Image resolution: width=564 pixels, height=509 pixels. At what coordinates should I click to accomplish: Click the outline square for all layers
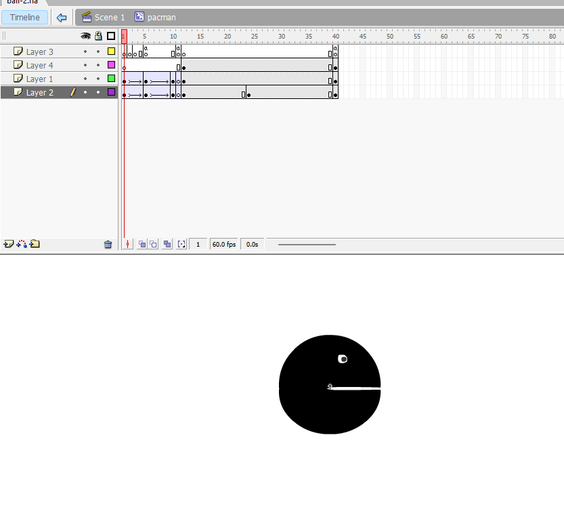[111, 36]
